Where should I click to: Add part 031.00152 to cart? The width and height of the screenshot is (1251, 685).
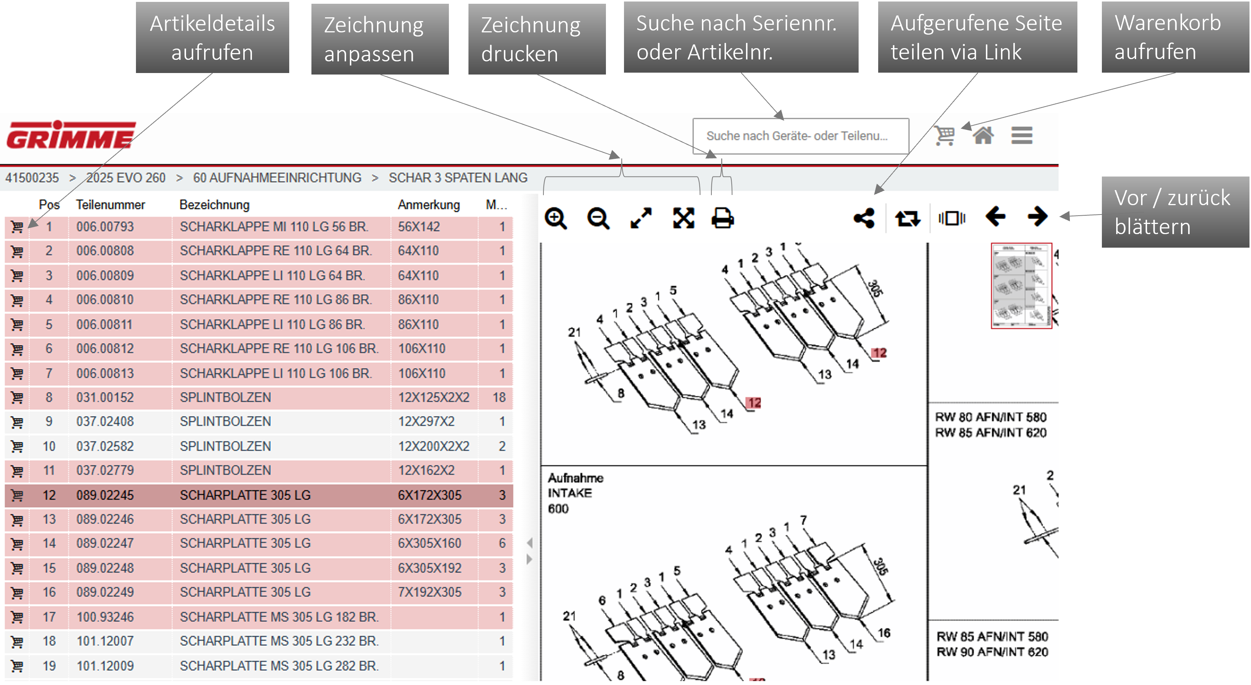pyautogui.click(x=17, y=397)
